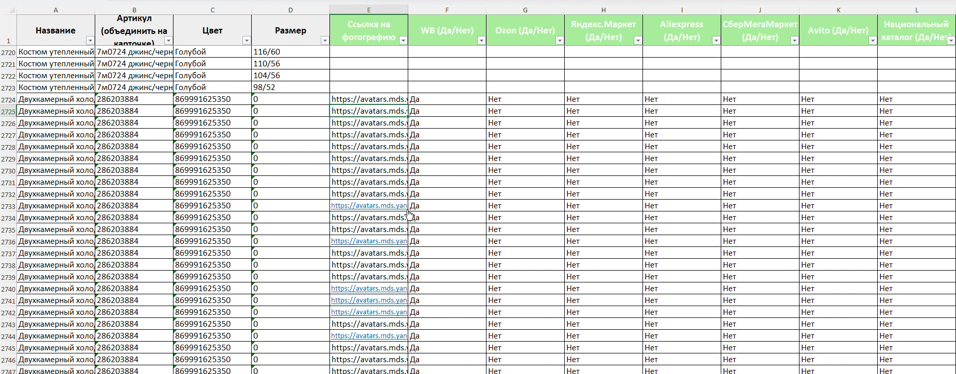The image size is (956, 374).
Task: Open the Ozon (Да/Нет) filter dropdown
Action: [x=560, y=41]
